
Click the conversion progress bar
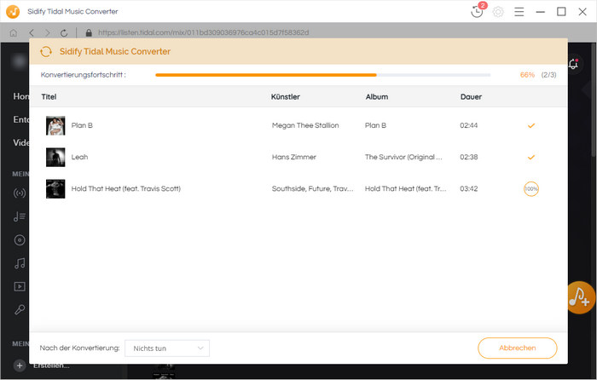click(323, 75)
